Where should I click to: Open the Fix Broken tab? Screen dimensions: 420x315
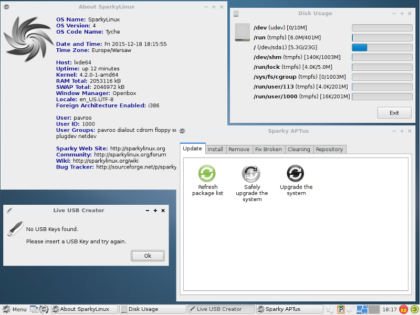[269, 149]
